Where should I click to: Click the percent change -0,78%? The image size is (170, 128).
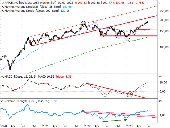[139, 3]
